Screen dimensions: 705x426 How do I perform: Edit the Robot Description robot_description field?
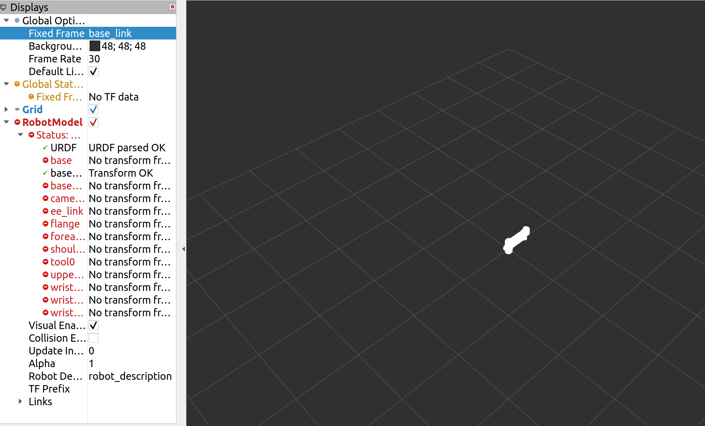point(130,376)
